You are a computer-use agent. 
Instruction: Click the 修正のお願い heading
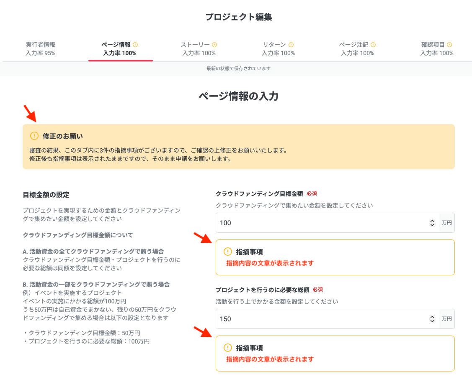(x=63, y=136)
